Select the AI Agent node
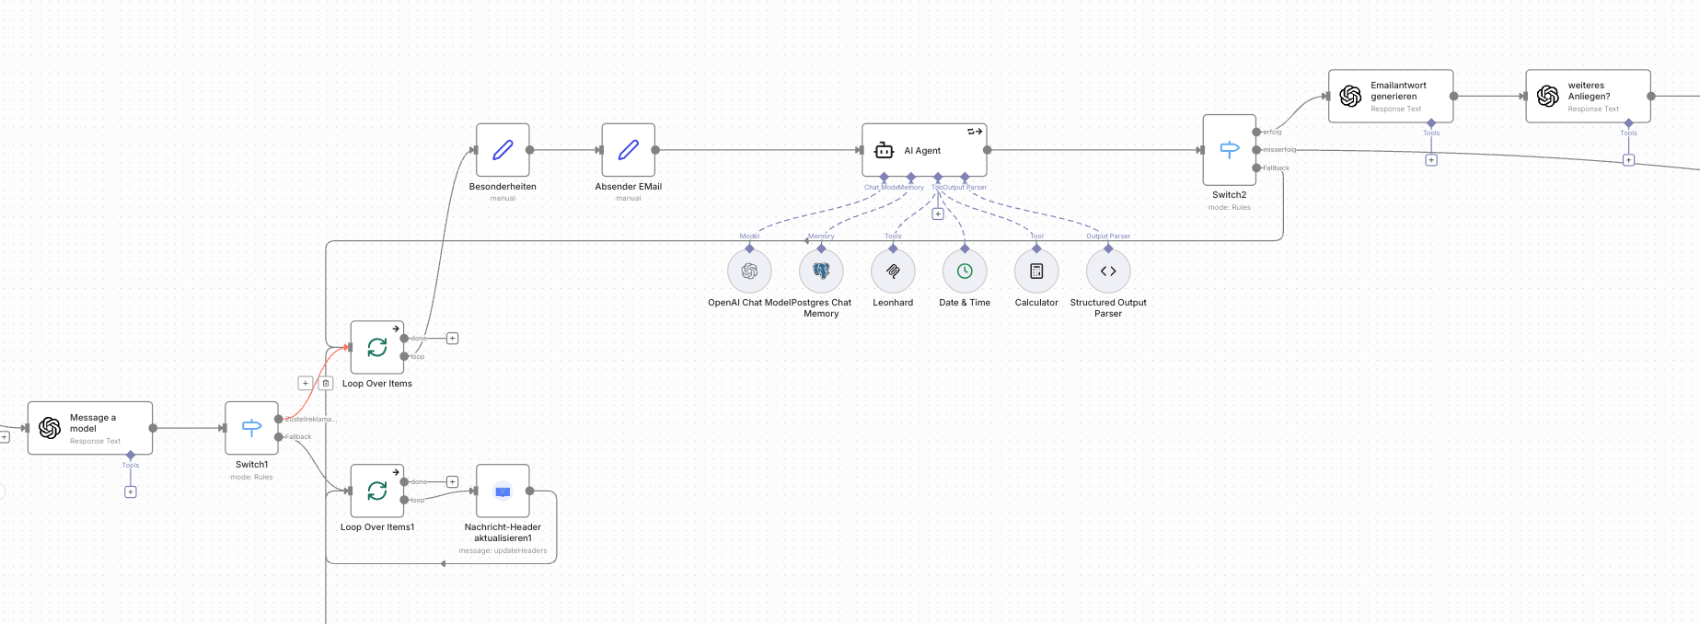 923,150
